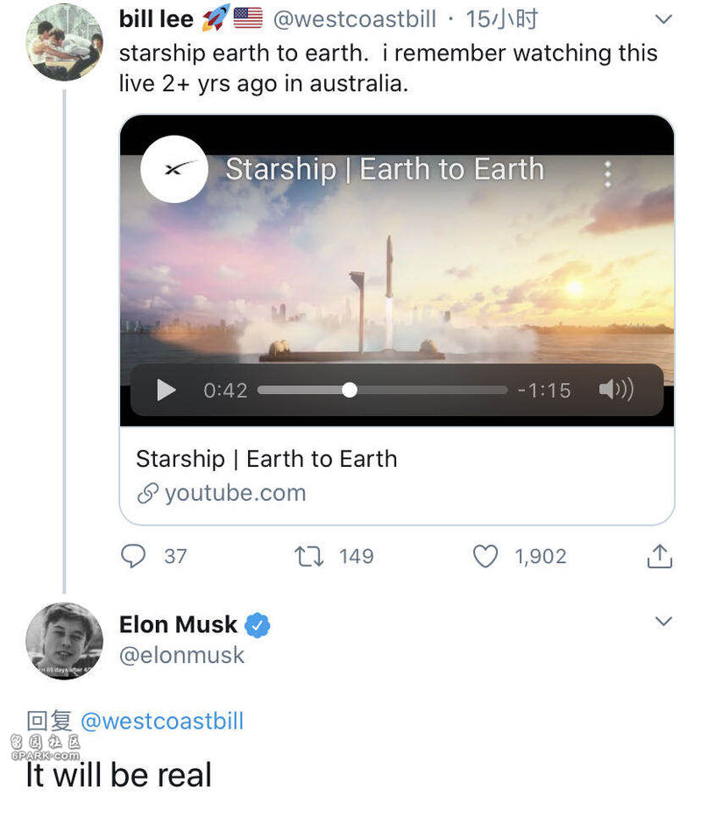Click the Elon Musk display name
The width and height of the screenshot is (701, 817).
(178, 624)
